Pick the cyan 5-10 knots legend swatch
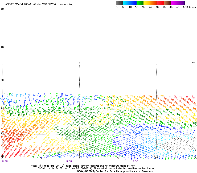The image size is (197, 173). click(126, 3)
